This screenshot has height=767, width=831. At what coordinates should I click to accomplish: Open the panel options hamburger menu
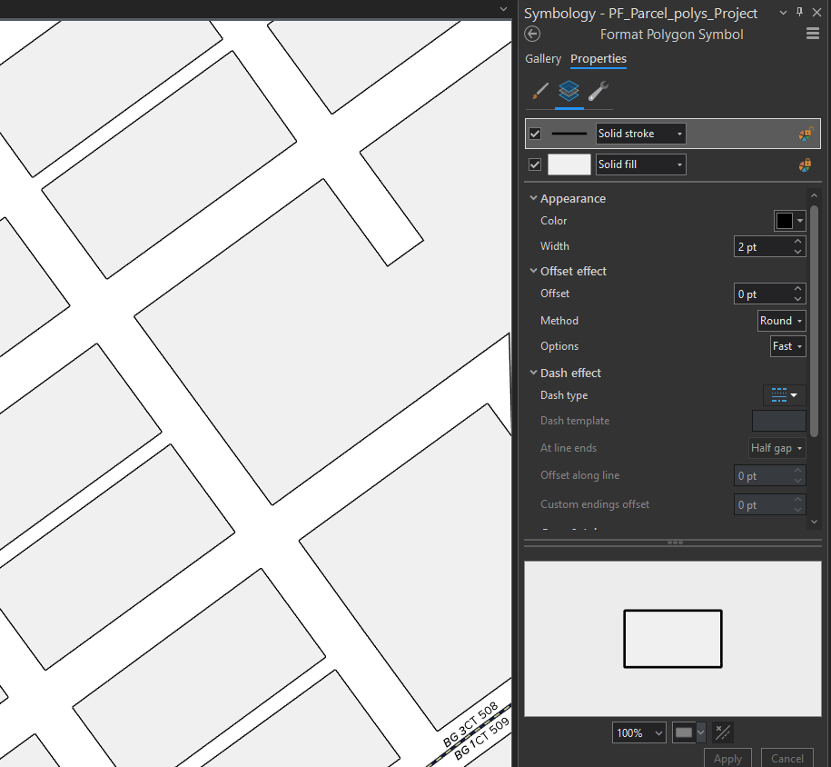pos(813,33)
